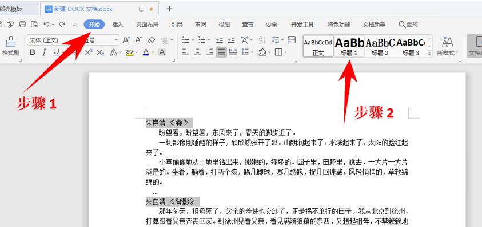This screenshot has height=227, width=482.
Task: Expand numbered list style dropdown arrow
Action: coord(209,40)
